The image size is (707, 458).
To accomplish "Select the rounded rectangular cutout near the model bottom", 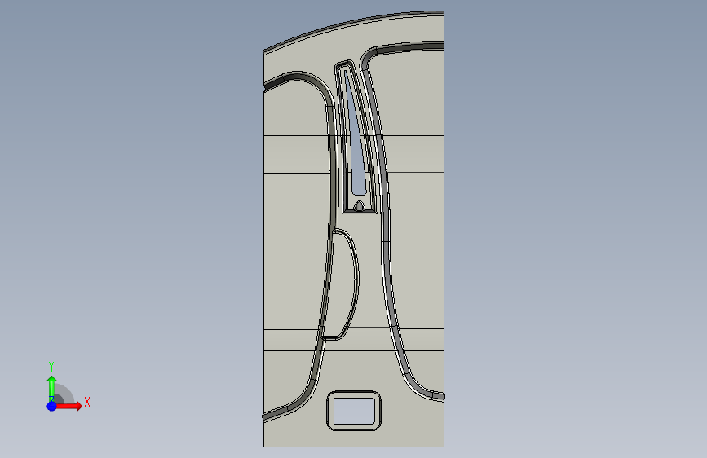I will click(x=354, y=411).
